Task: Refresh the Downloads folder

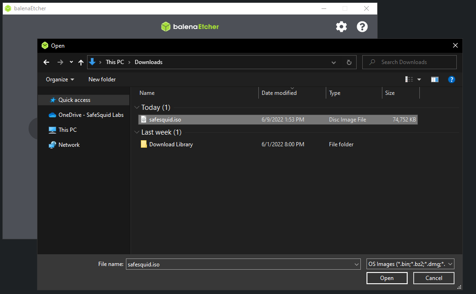Action: (x=349, y=62)
